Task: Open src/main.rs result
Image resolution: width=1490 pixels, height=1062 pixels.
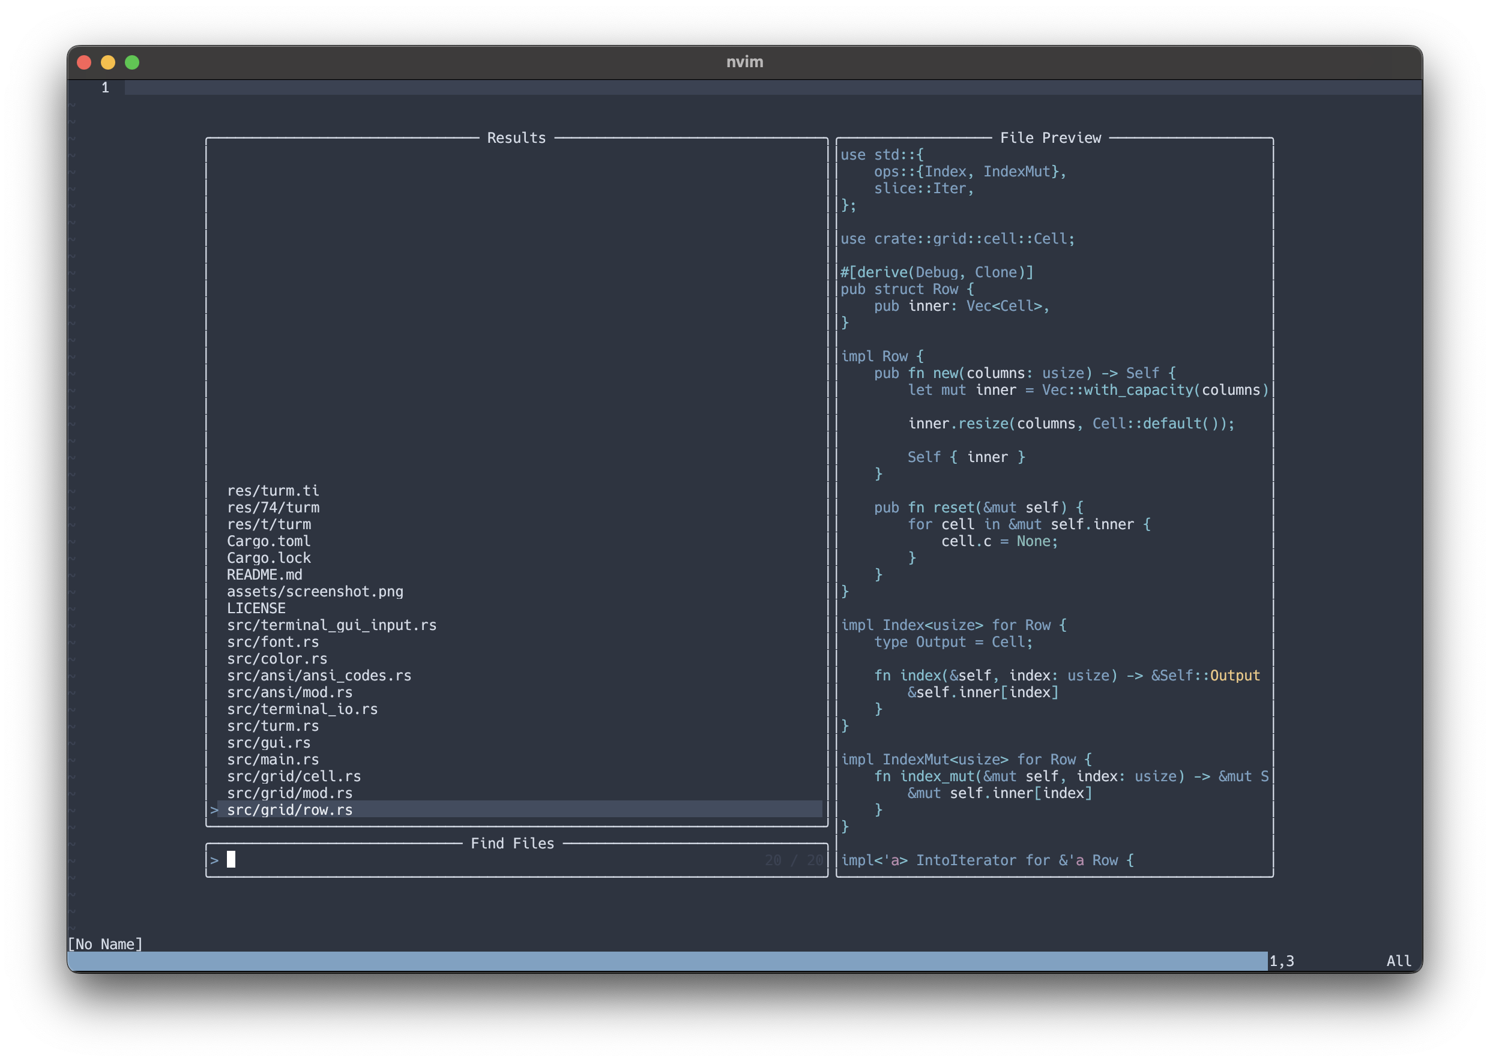Action: (x=273, y=759)
